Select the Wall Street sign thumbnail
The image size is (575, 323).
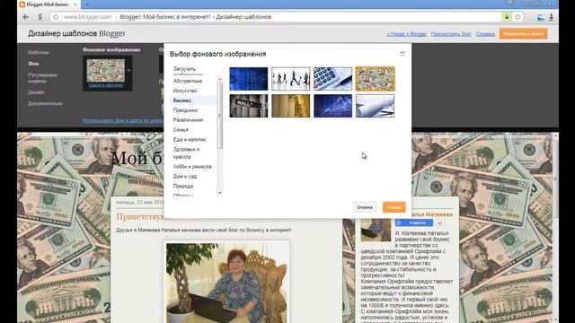point(249,106)
